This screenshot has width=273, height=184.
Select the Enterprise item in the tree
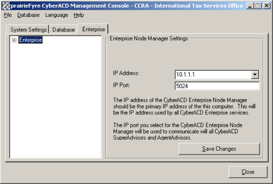pos(30,40)
